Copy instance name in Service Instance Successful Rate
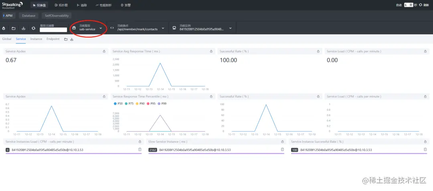This screenshot has width=433, height=191. point(425,149)
